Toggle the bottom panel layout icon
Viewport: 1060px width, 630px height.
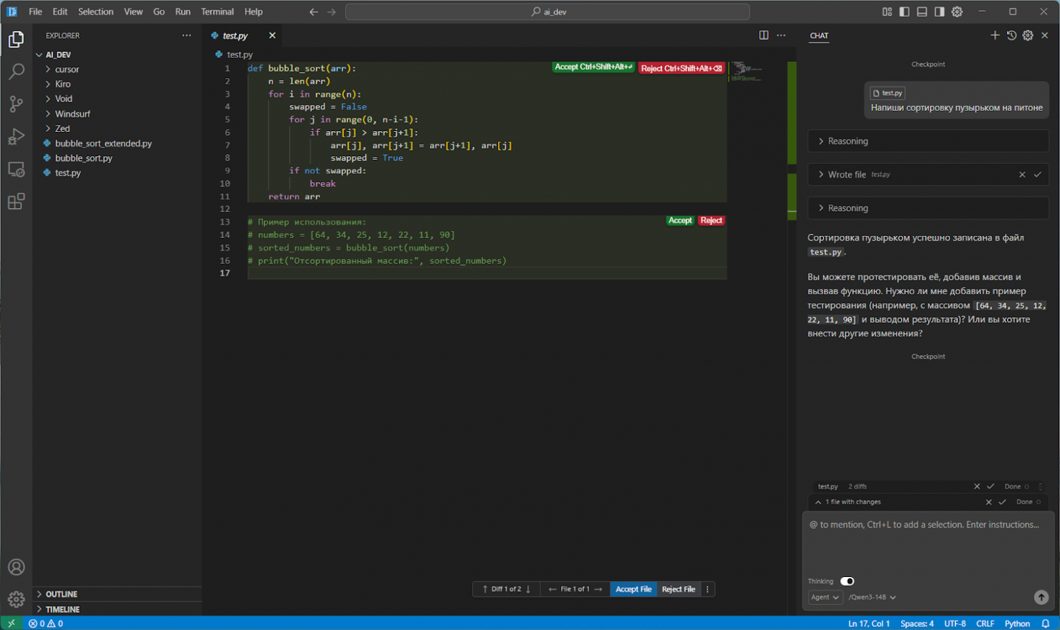pos(922,12)
